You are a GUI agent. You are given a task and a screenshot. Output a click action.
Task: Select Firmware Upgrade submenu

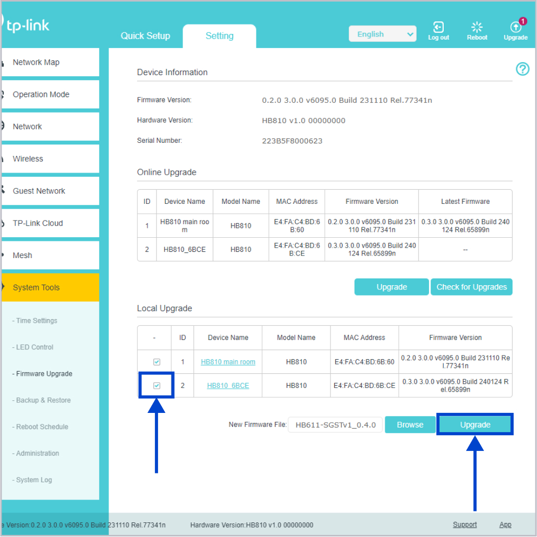point(42,374)
